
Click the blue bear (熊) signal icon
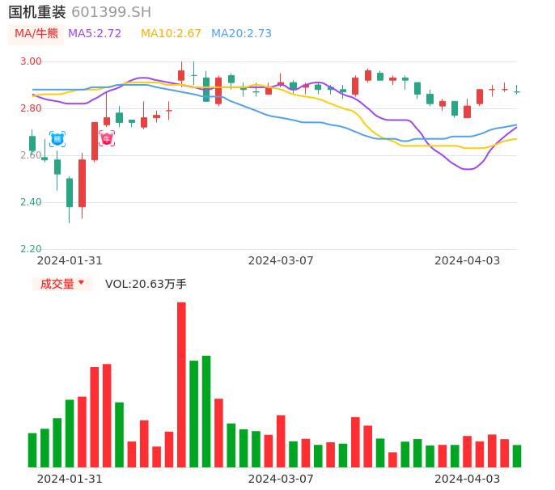57,139
